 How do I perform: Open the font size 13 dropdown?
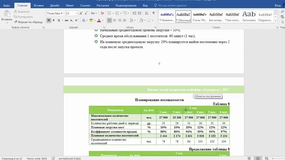click(x=77, y=13)
